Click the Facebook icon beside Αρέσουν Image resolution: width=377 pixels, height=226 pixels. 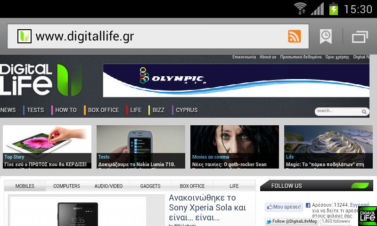pyautogui.click(x=308, y=205)
